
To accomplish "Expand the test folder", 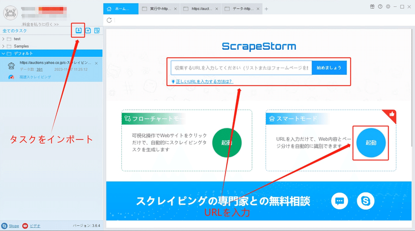I will pos(3,39).
